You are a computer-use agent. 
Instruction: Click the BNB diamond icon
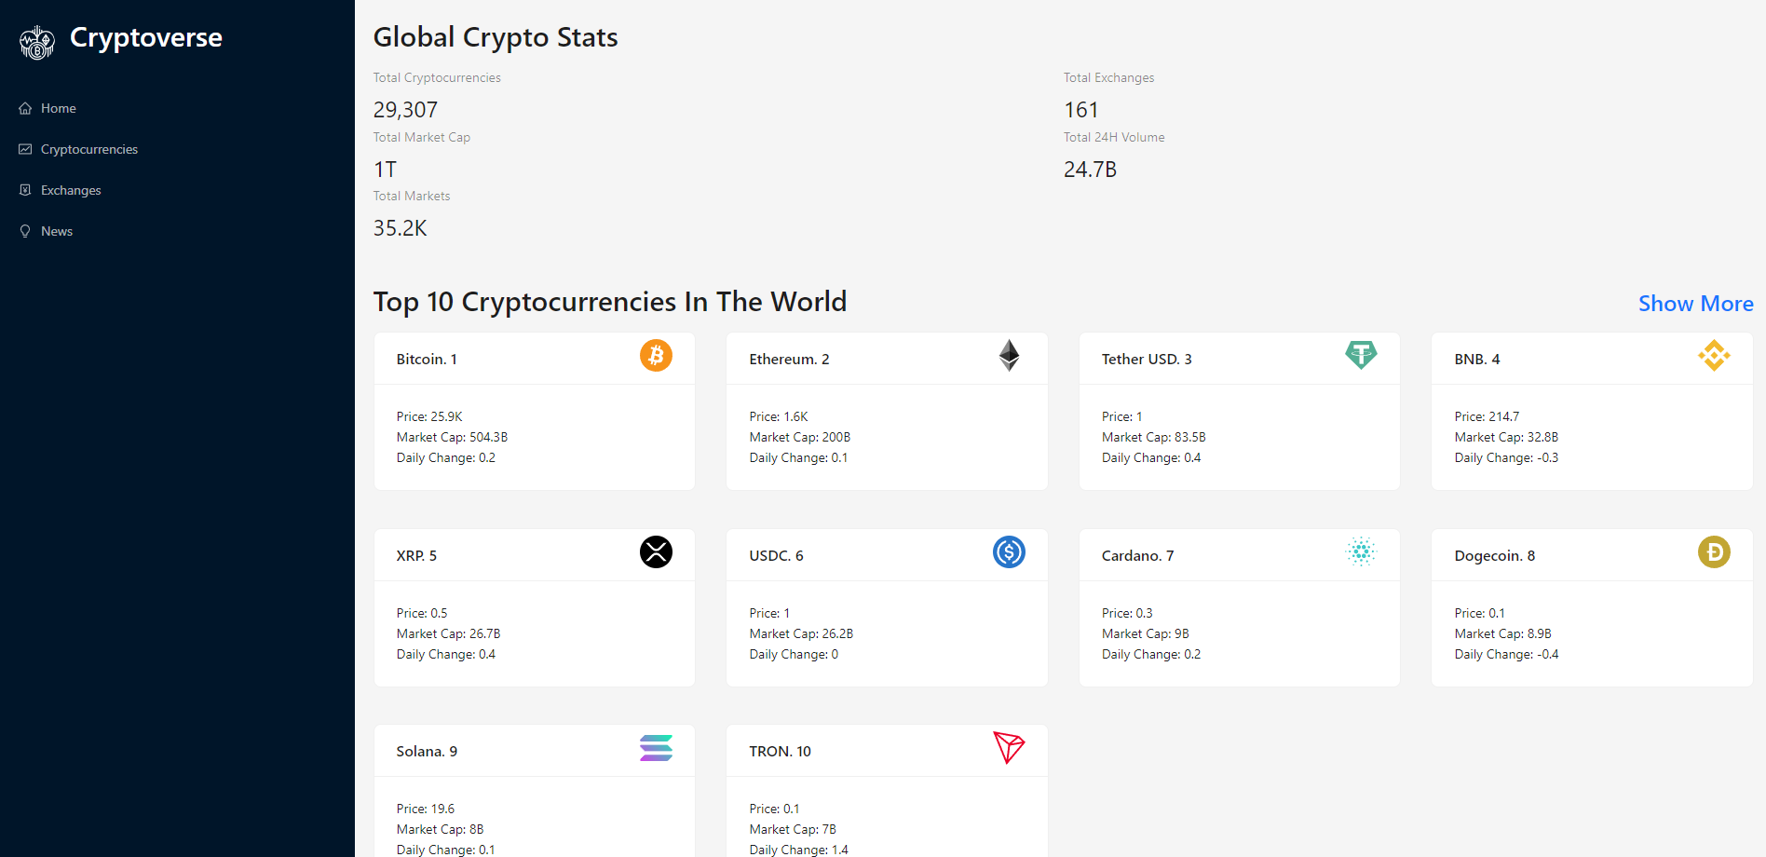point(1714,356)
